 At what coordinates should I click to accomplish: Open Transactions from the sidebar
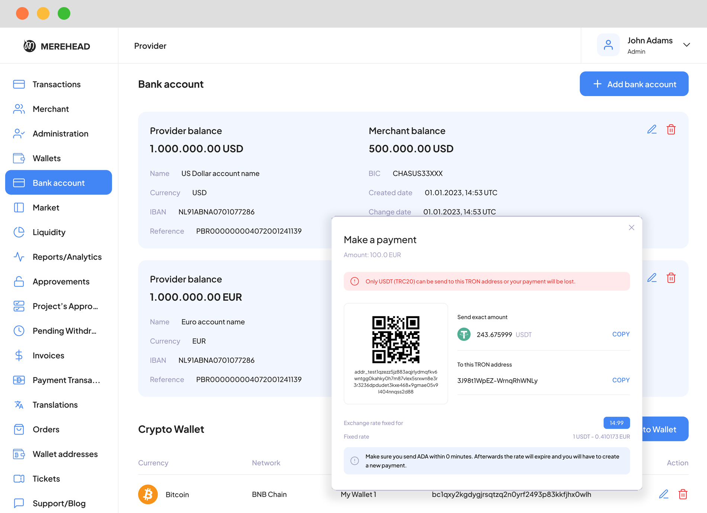[x=57, y=84]
